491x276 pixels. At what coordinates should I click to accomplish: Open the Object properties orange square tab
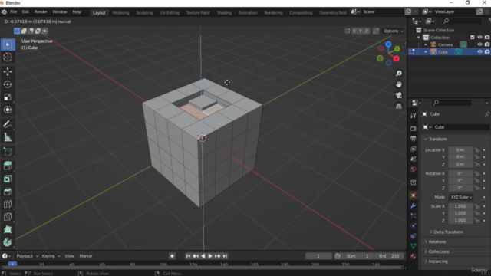click(414, 195)
